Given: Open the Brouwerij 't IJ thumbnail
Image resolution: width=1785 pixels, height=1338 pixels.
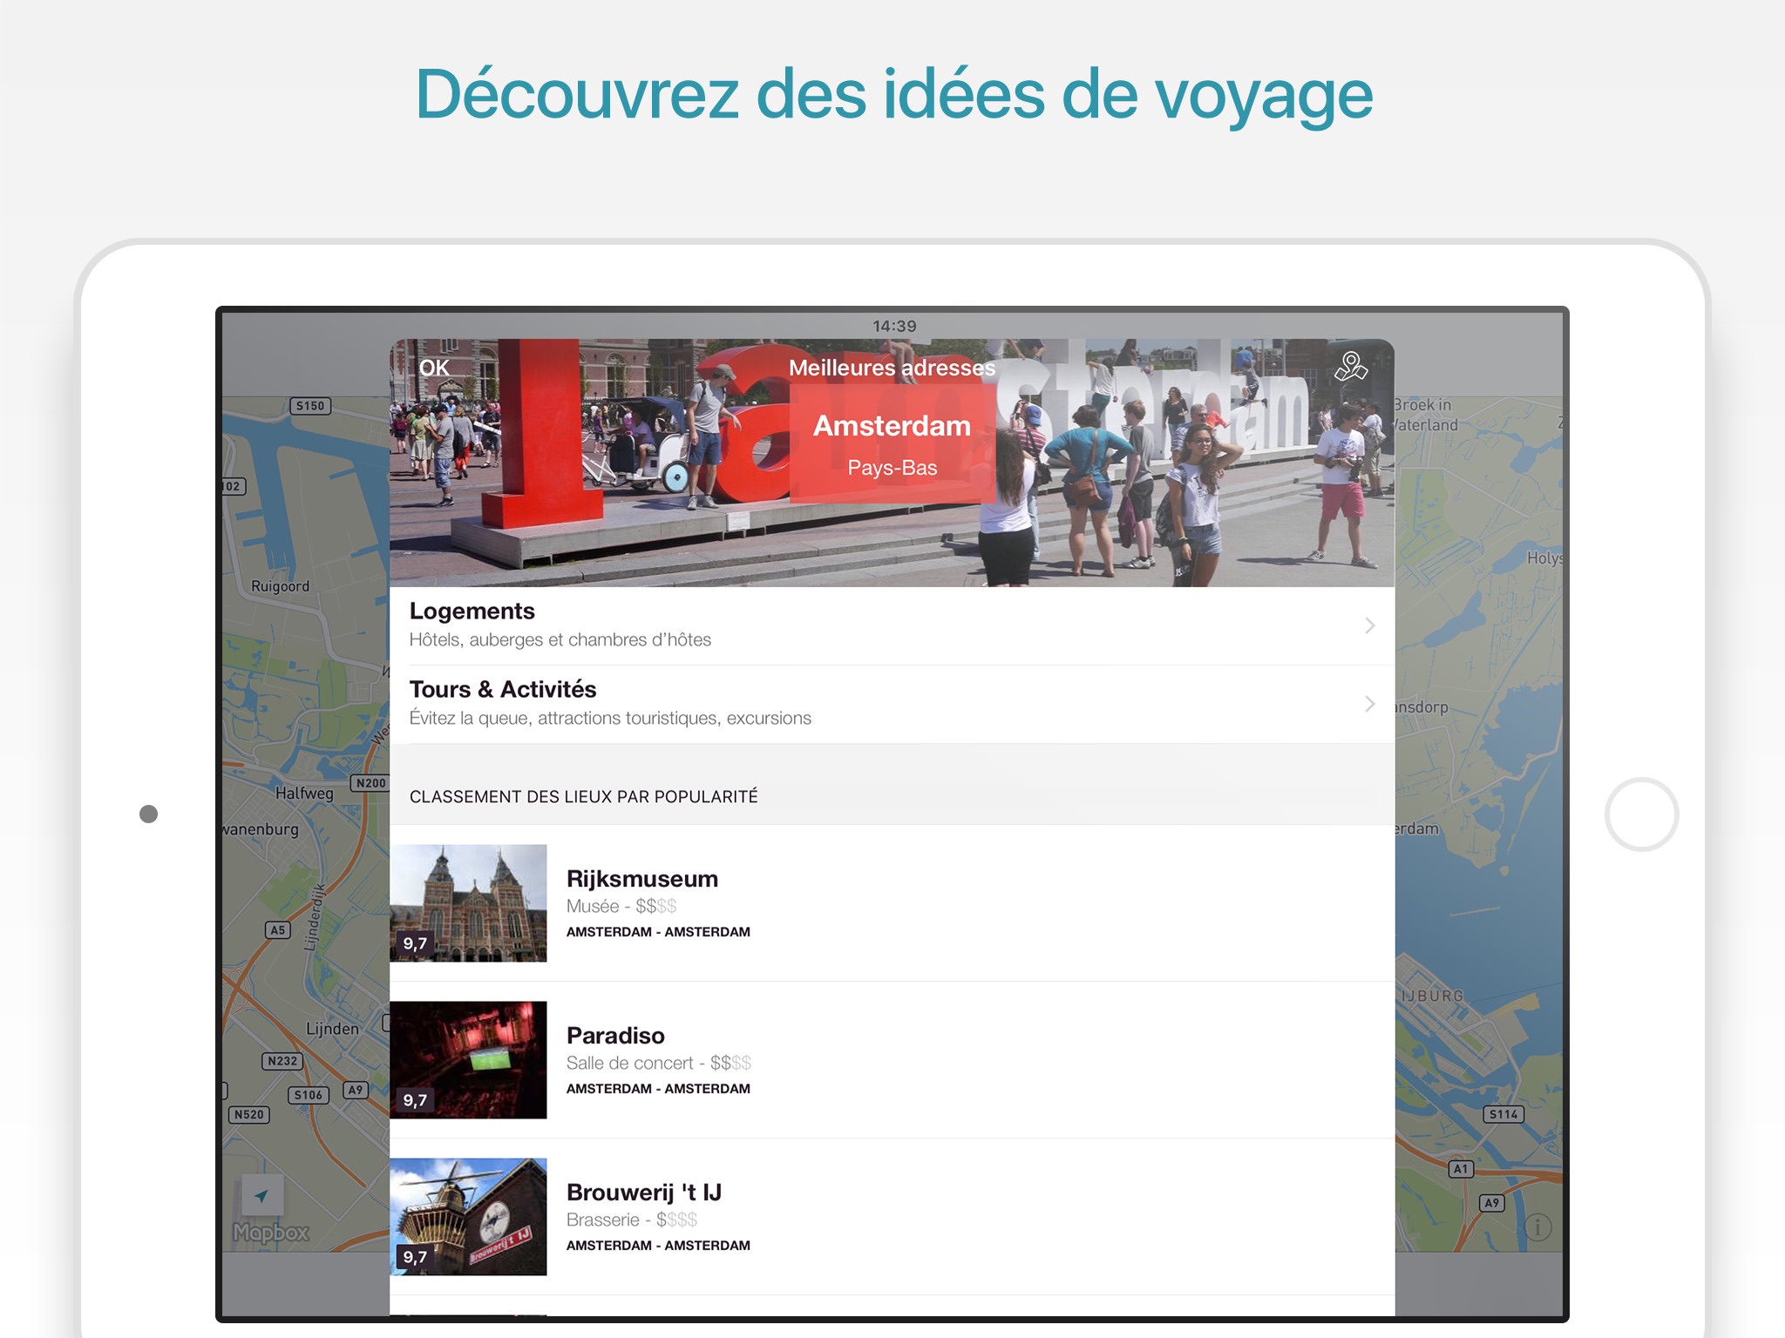Looking at the screenshot, I should [468, 1216].
